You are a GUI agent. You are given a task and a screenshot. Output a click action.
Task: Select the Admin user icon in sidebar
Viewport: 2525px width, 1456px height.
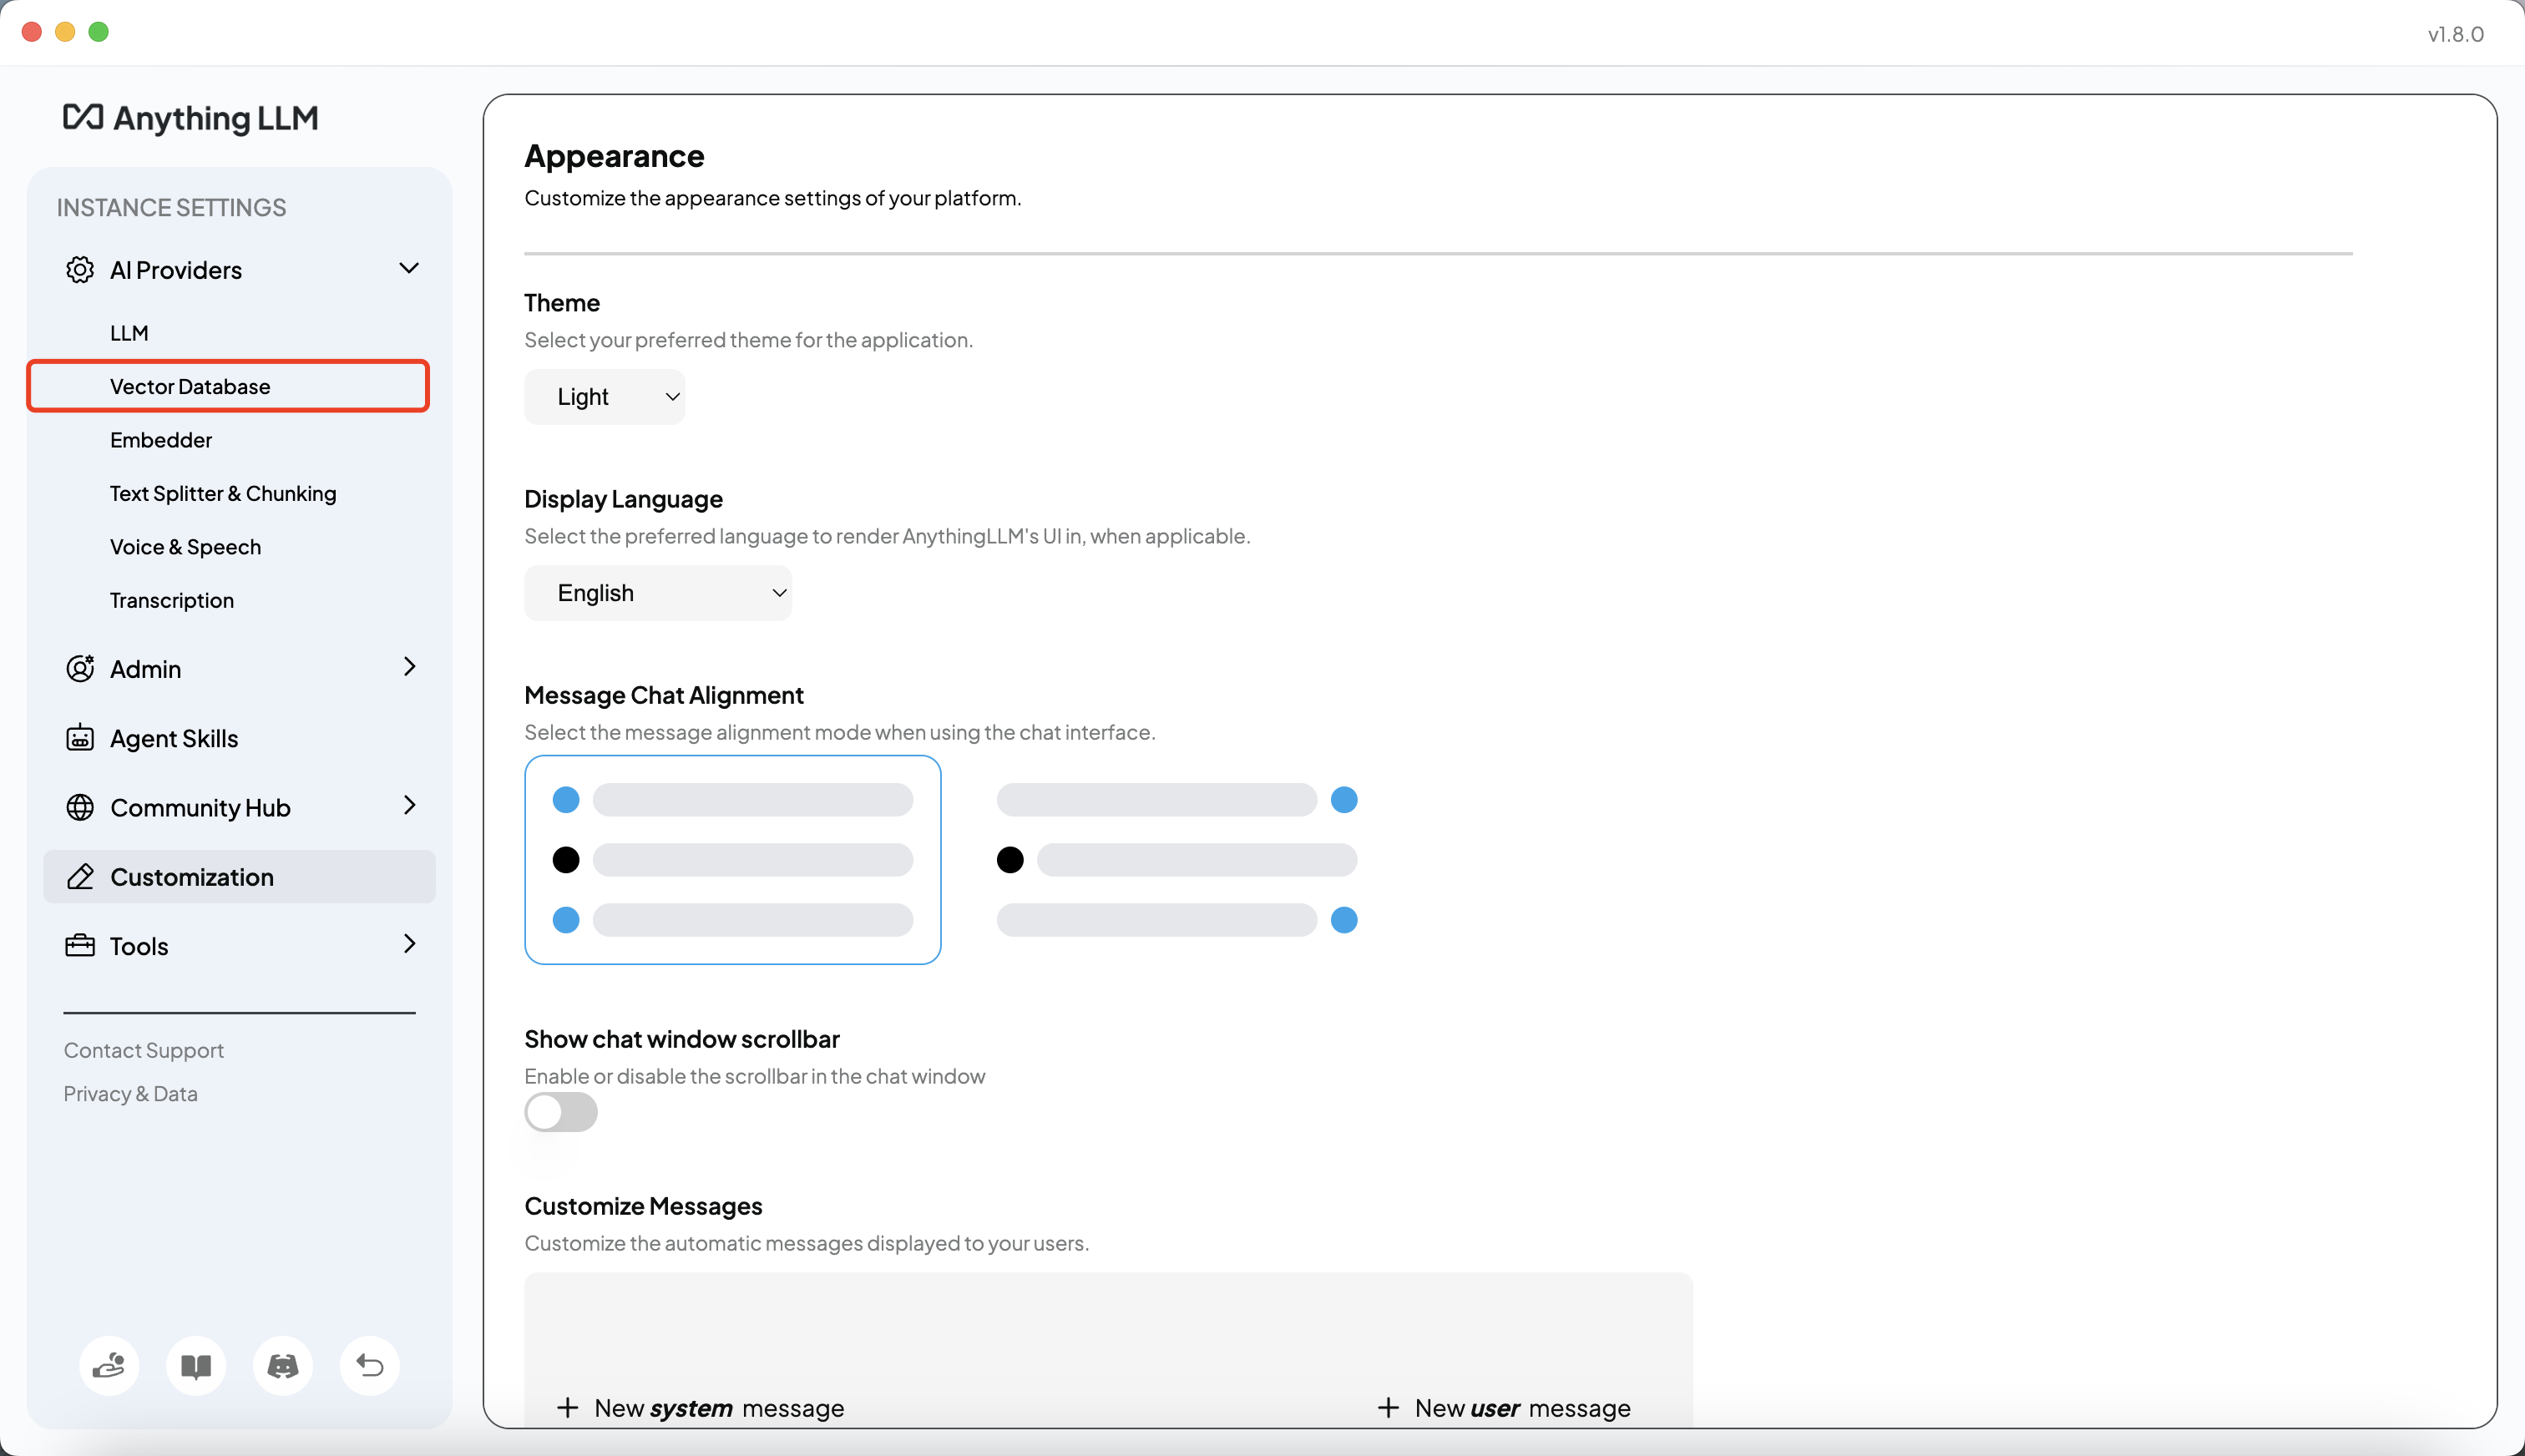(80, 668)
